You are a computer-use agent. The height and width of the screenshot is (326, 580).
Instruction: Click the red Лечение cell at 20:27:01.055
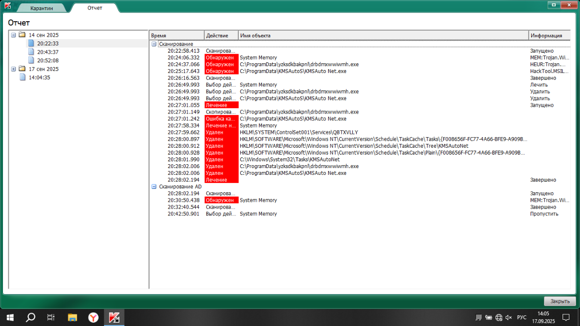click(221, 105)
